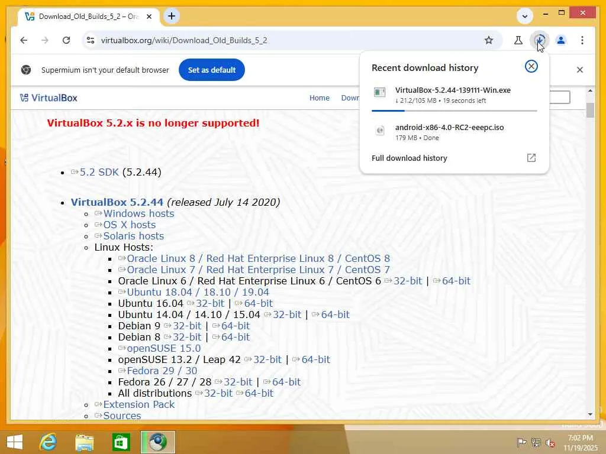The image size is (606, 454).
Task: Click Debian 9 32-bit link
Action: coord(187,326)
